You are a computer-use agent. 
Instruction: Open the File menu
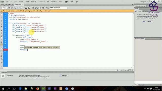[7, 2]
